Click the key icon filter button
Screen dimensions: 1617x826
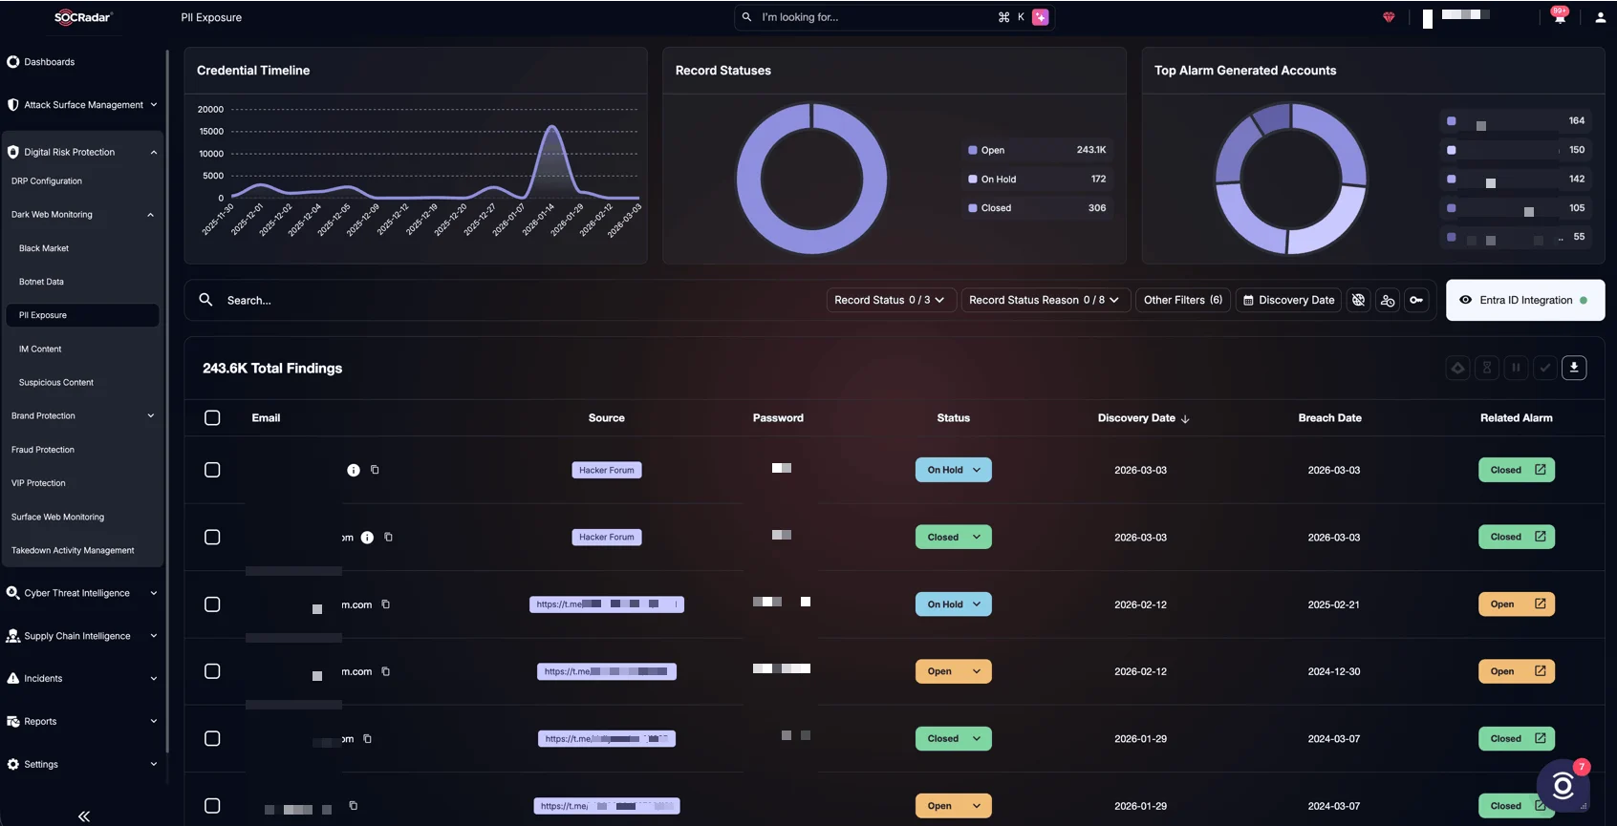click(1416, 300)
